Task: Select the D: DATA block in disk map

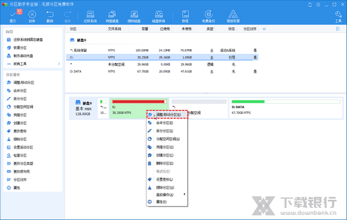Action: click(x=286, y=108)
